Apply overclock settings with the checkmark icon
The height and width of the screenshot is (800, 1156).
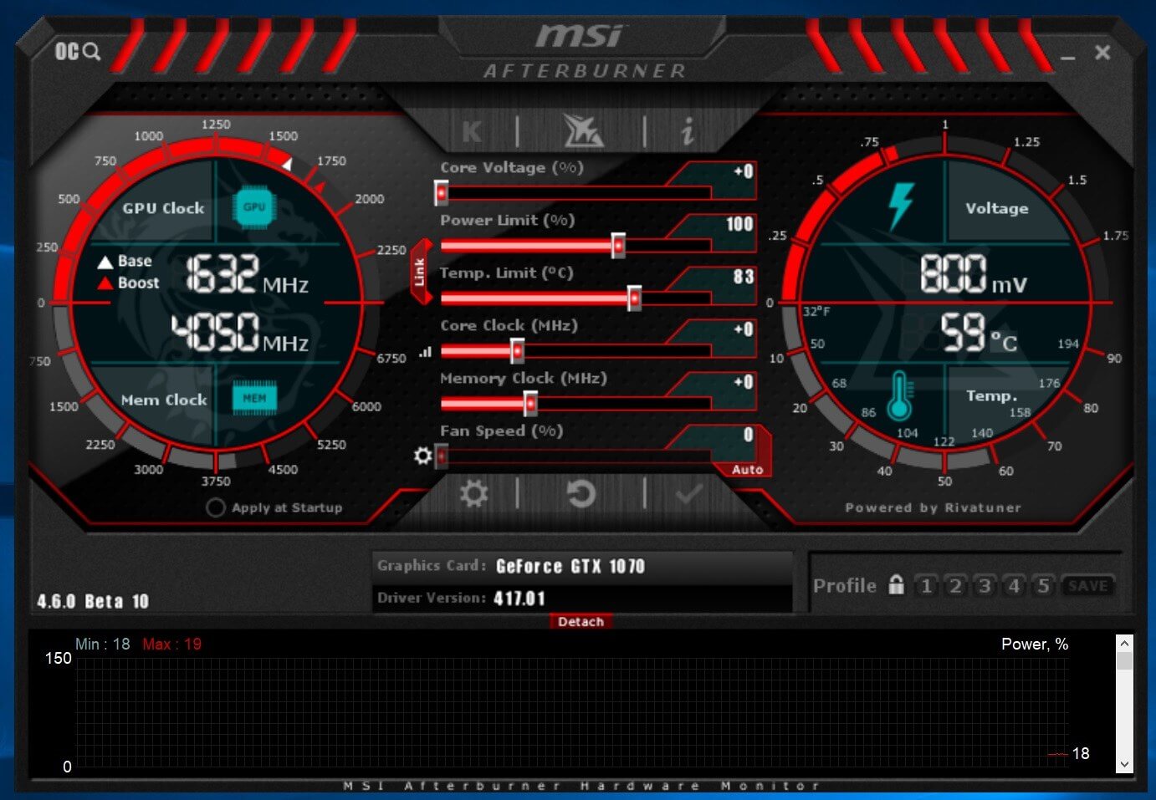pyautogui.click(x=688, y=493)
